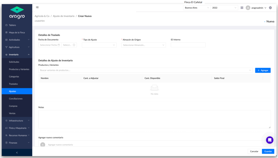Open the 2022 year dropdown

224,8
